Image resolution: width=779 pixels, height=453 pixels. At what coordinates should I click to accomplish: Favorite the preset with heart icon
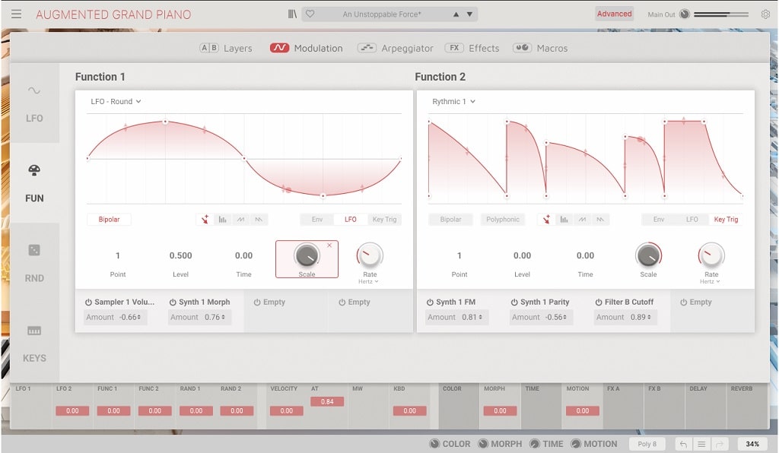[x=310, y=14]
